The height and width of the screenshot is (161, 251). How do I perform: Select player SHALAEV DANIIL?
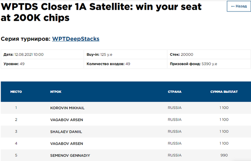(66, 132)
